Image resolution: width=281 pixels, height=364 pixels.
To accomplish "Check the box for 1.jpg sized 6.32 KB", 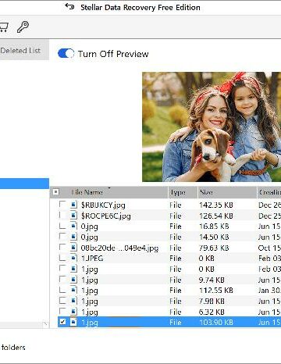I will 62,312.
